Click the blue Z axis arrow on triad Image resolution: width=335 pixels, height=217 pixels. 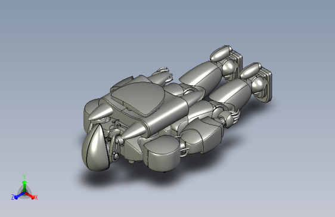click(x=20, y=196)
